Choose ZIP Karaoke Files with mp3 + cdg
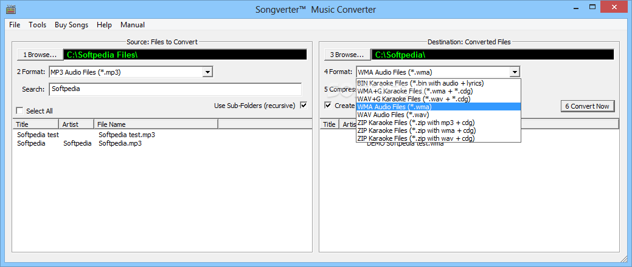This screenshot has height=267, width=632. click(439, 123)
